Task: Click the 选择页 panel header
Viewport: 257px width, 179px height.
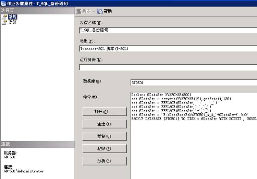Action: click(x=38, y=10)
